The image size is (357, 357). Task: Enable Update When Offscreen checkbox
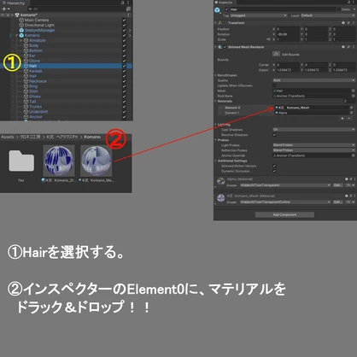pos(274,85)
